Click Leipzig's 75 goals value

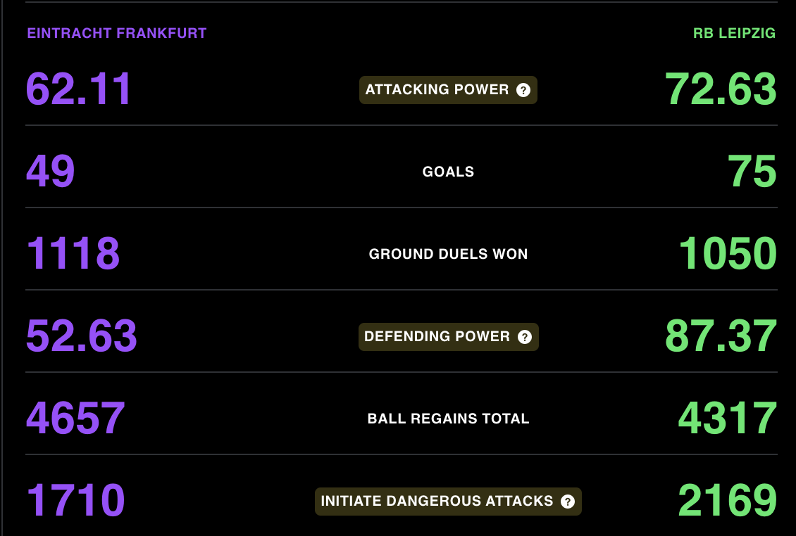pos(752,172)
